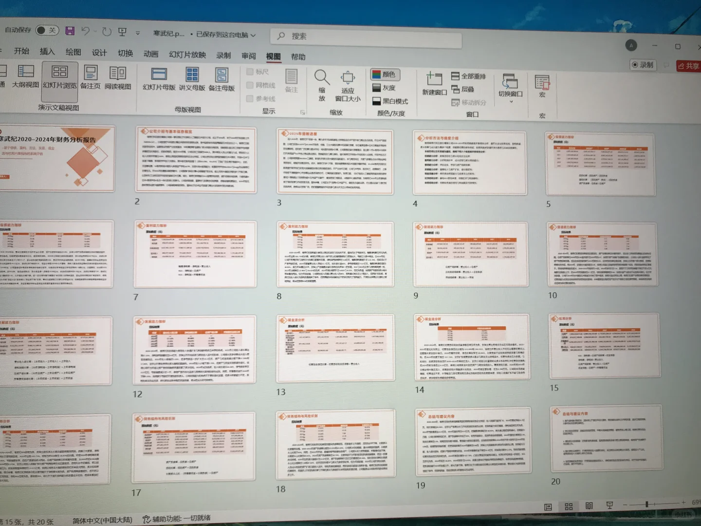Select slide thumbnail number 19
This screenshot has height=526, width=701.
pos(472,442)
